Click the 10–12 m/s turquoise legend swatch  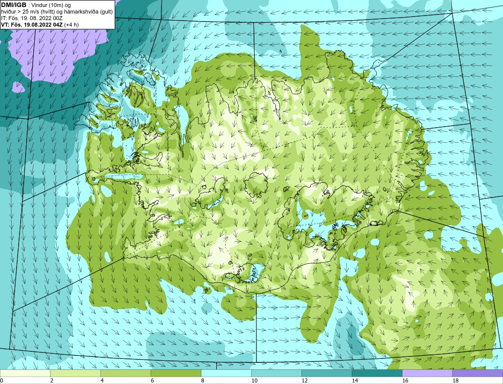[x=277, y=373]
